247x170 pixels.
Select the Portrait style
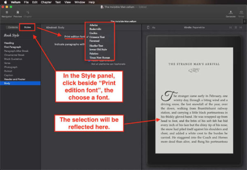8,71
